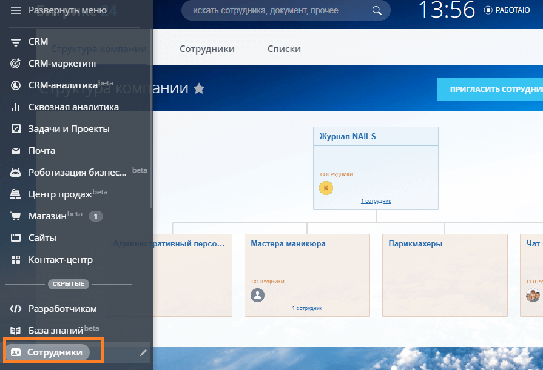Click the search magnifier icon
Image resolution: width=543 pixels, height=370 pixels.
[377, 11]
